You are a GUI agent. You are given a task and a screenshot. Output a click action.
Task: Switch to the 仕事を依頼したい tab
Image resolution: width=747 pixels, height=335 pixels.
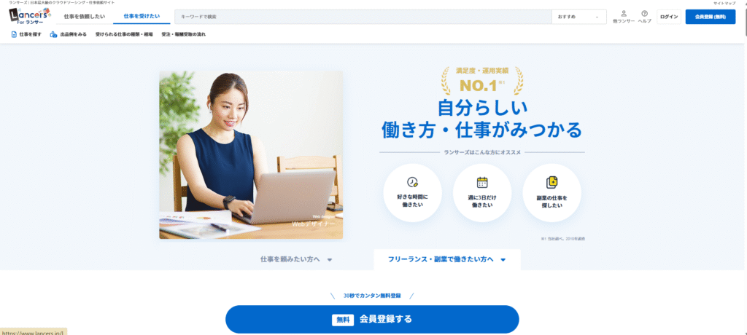pyautogui.click(x=83, y=17)
